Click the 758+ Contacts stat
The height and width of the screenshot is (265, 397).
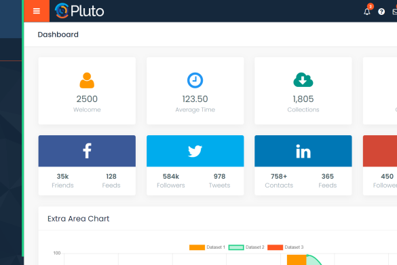(279, 181)
